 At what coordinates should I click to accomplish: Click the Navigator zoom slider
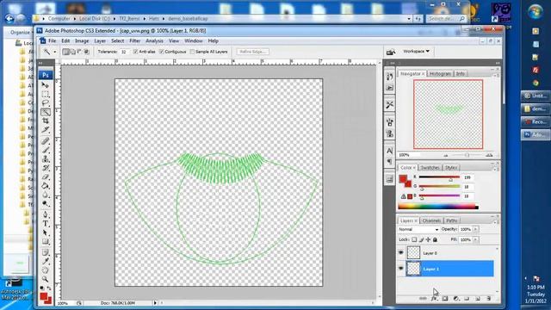467,155
